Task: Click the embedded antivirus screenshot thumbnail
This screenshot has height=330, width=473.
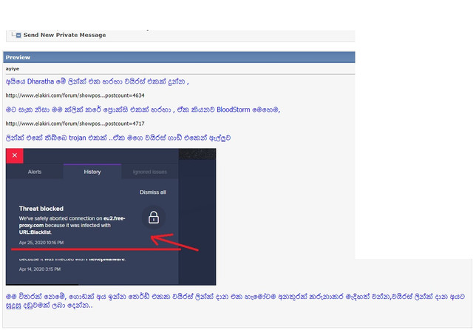Action: pos(111,217)
